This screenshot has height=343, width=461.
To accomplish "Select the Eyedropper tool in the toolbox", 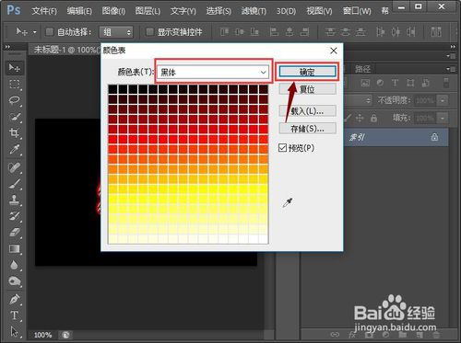I will 14,149.
